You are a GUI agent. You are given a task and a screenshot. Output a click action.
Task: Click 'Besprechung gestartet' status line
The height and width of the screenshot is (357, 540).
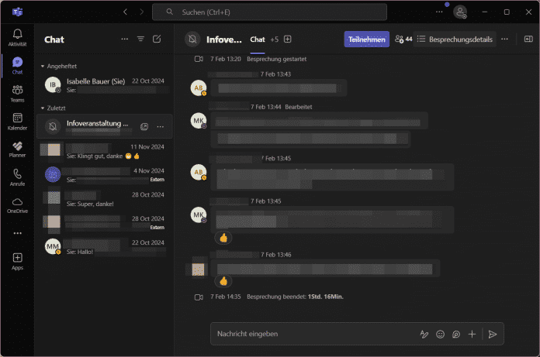[276, 59]
